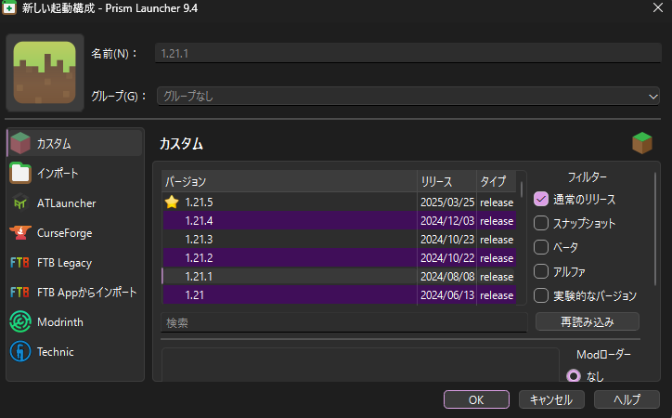The width and height of the screenshot is (672, 418).
Task: Select version 1.21.1 row
Action: click(339, 276)
